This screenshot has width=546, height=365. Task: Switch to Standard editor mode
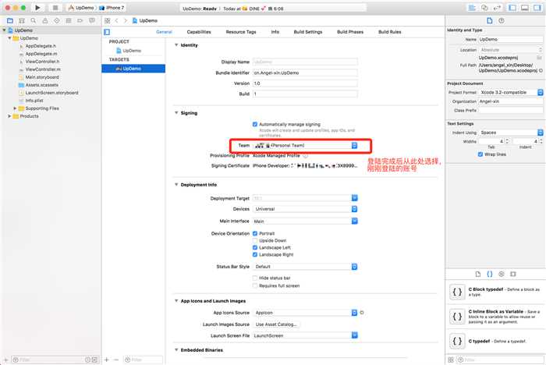(x=472, y=8)
